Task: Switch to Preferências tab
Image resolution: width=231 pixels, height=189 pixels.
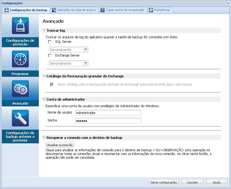Action: (160, 10)
